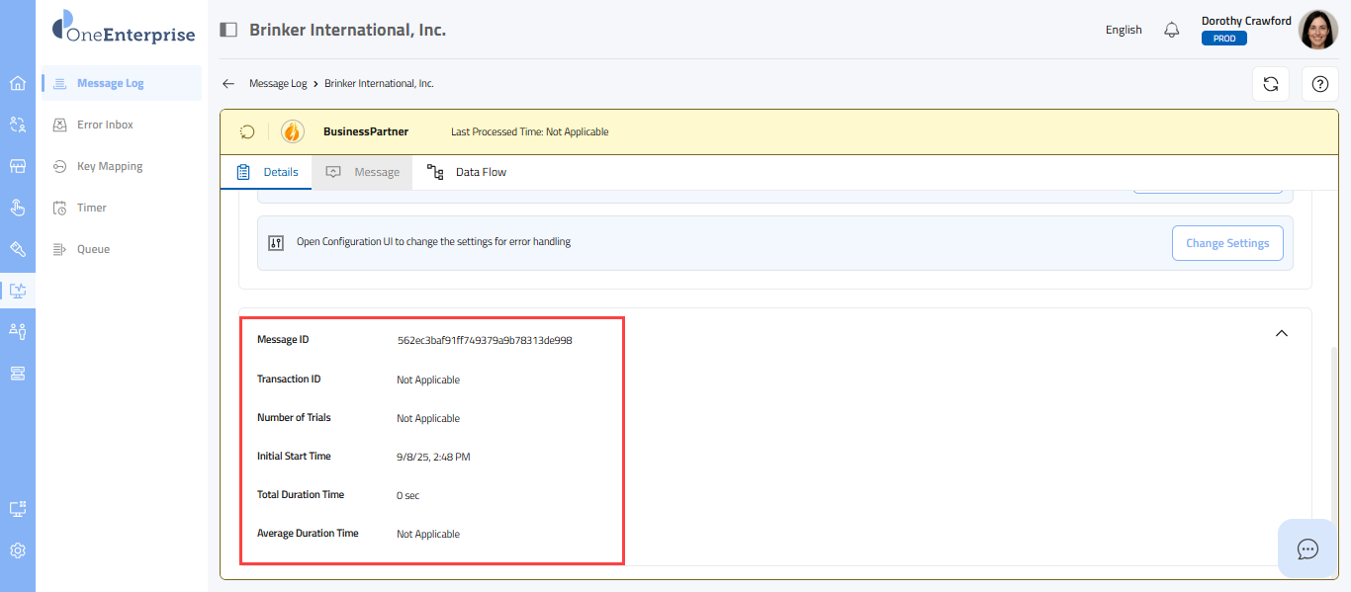Open the notifications bell
Screen dimensions: 1351x592
pos(1172,30)
